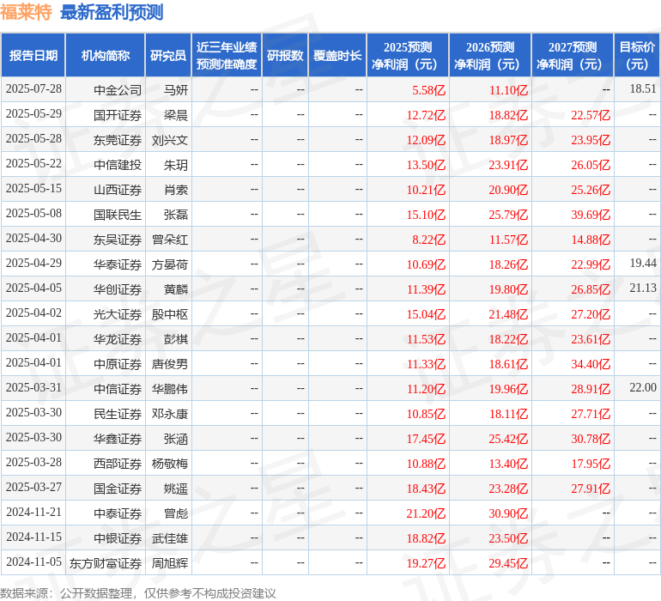Click analyst name 华鹏伟
Image resolution: width=661 pixels, height=601 pixels.
[169, 389]
